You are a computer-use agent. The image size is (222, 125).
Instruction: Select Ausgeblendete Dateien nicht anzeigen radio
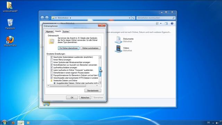pyautogui.click(x=54, y=83)
